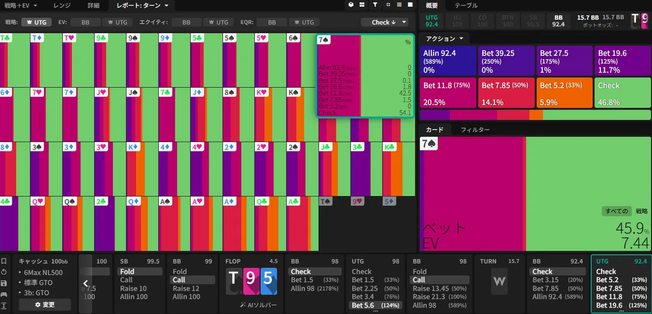The height and width of the screenshot is (314, 652).
Task: Open the 概要 tab
Action: [432, 5]
